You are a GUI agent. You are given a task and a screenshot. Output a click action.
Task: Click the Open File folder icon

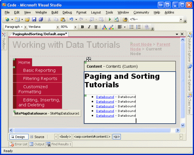pos(28,19)
